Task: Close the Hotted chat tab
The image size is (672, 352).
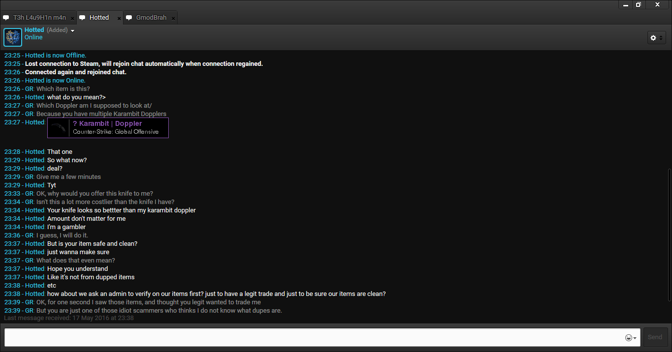Action: pyautogui.click(x=119, y=18)
